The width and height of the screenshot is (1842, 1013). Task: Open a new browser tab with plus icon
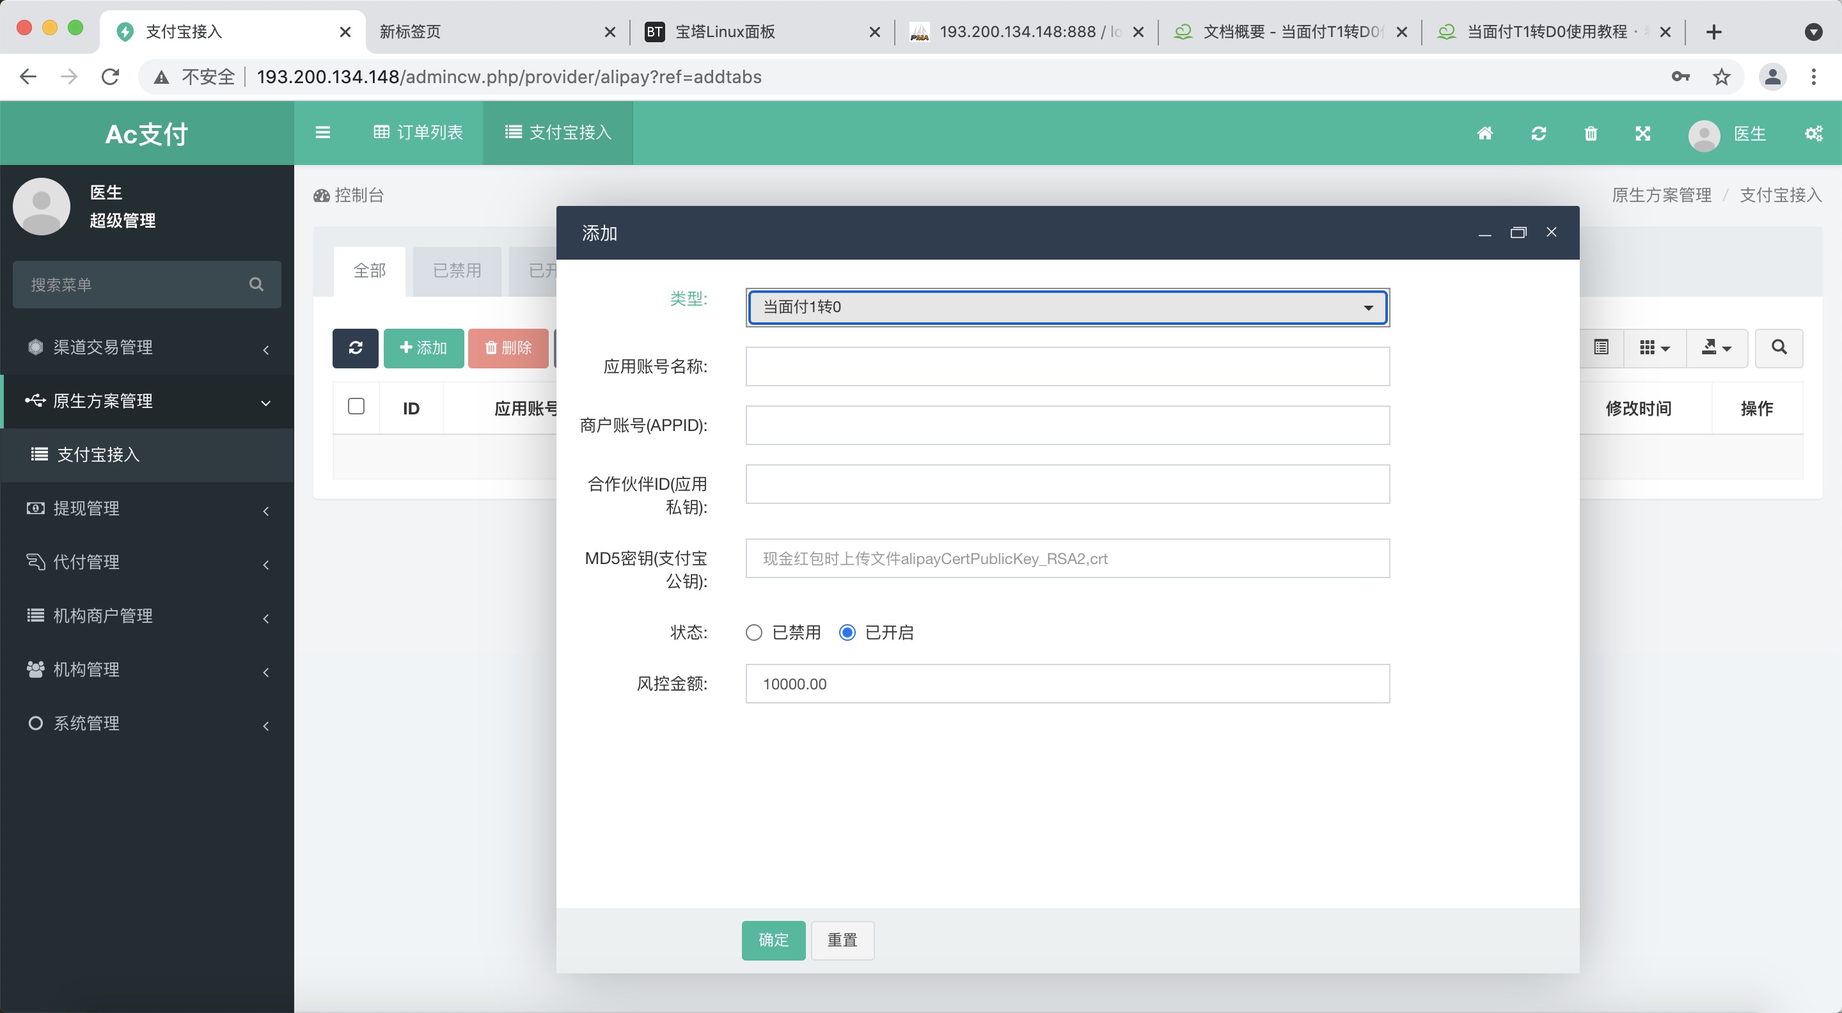tap(1713, 31)
